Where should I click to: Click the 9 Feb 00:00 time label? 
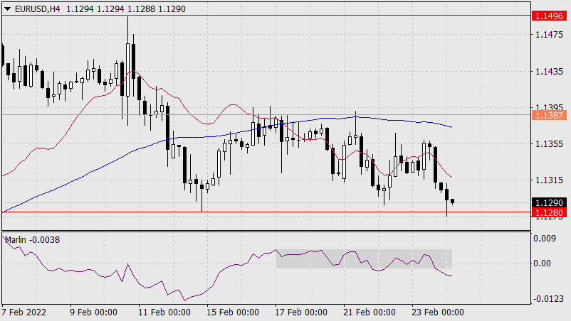pyautogui.click(x=93, y=312)
